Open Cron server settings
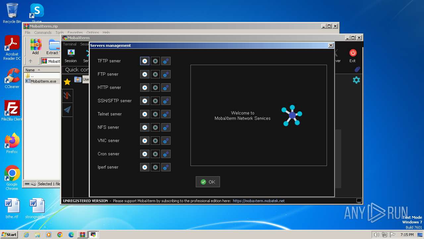This screenshot has height=239, width=424. click(x=166, y=154)
